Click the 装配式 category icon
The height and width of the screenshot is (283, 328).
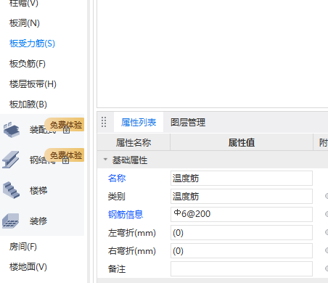coord(12,130)
